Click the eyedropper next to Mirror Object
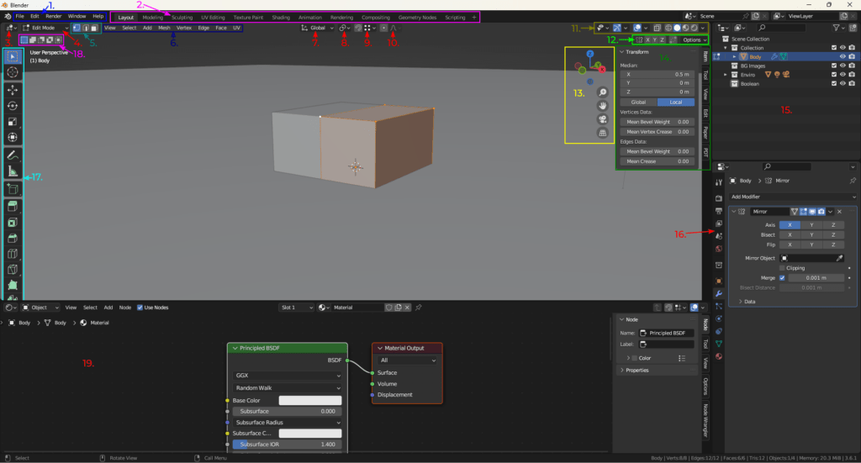 click(839, 258)
